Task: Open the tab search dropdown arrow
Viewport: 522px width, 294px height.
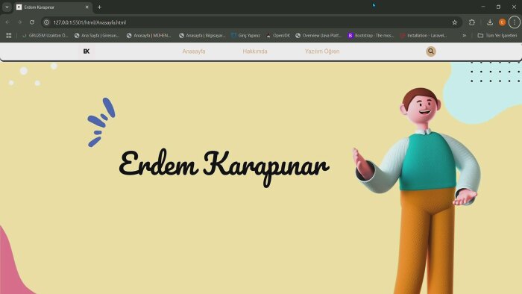Action: pyautogui.click(x=7, y=7)
